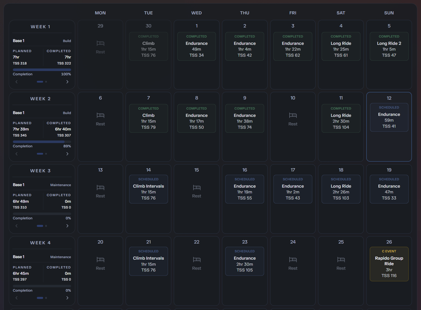Select second page dot in Week 3 card
The width and height of the screenshot is (421, 310).
[46, 226]
